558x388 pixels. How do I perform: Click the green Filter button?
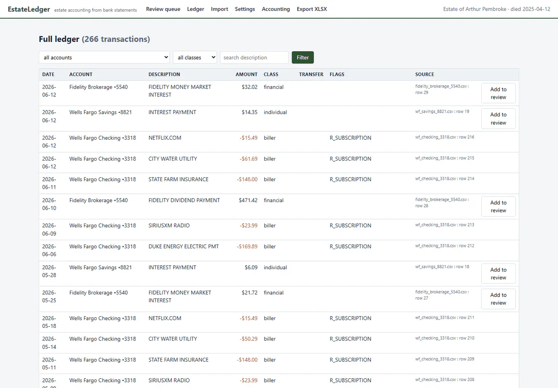click(303, 57)
